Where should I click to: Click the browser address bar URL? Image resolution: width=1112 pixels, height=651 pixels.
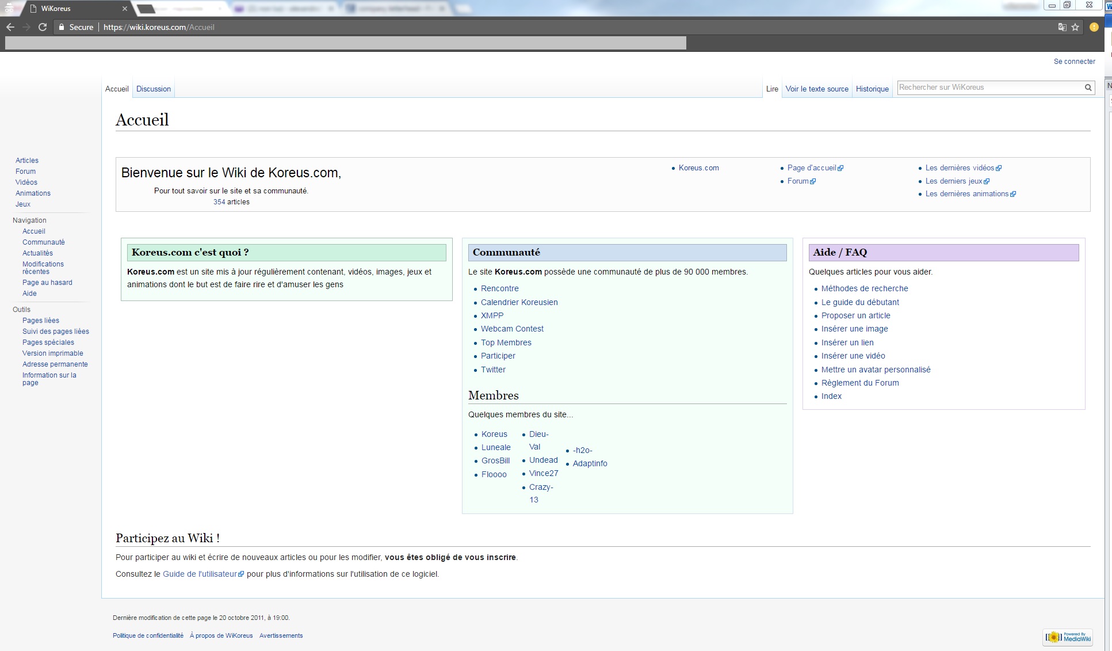coord(159,27)
